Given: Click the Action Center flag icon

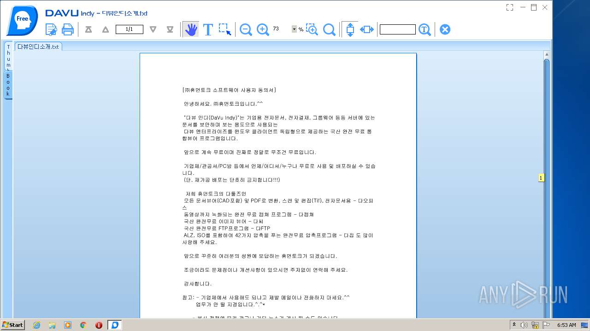Looking at the screenshot, I should pos(546,325).
